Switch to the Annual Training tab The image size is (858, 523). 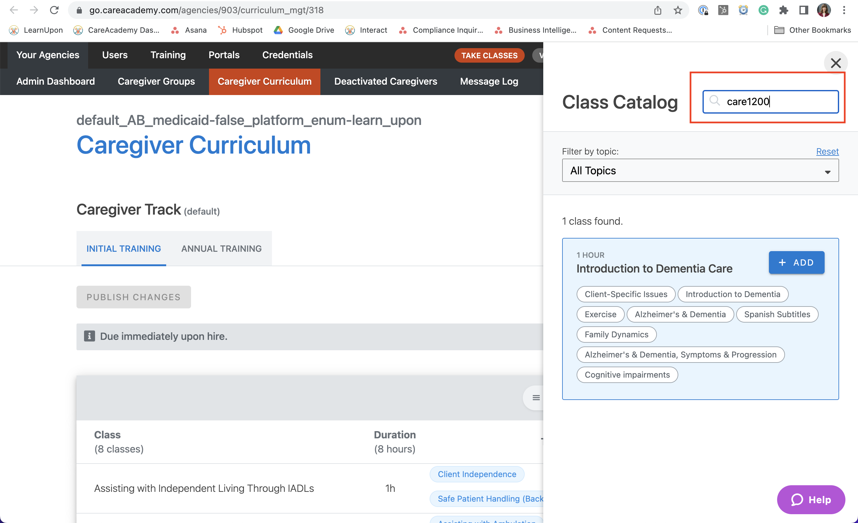221,248
